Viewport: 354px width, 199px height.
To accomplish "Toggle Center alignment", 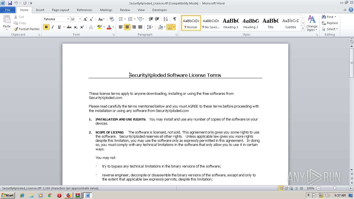I will 127,27.
